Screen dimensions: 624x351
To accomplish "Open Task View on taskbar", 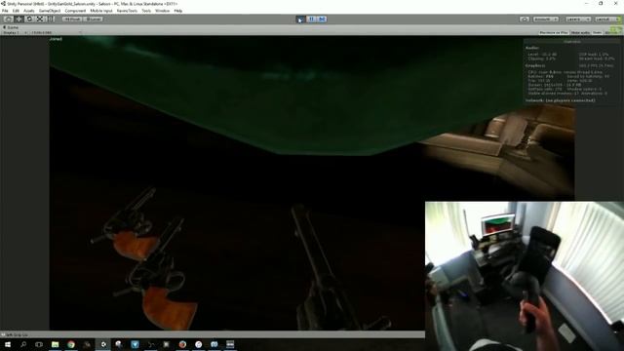I will (x=39, y=344).
